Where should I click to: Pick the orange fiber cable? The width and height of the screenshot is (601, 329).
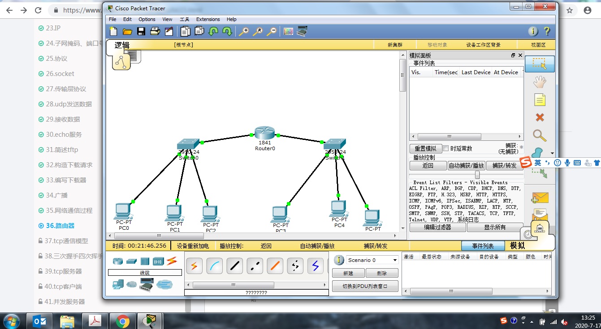coord(275,266)
